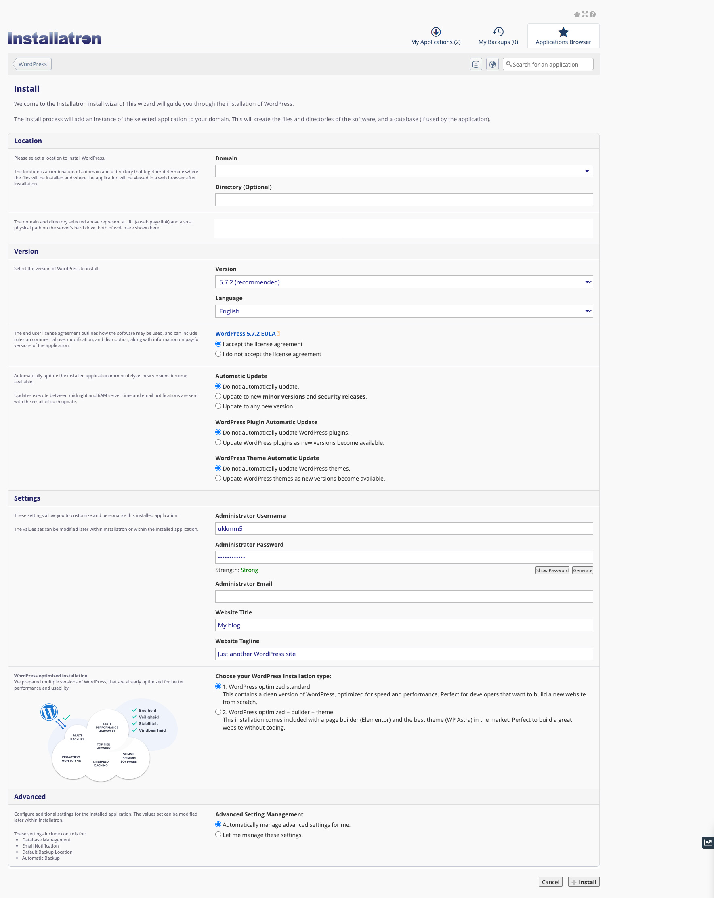
Task: Click the Website Title field with My blog
Action: pyautogui.click(x=404, y=625)
